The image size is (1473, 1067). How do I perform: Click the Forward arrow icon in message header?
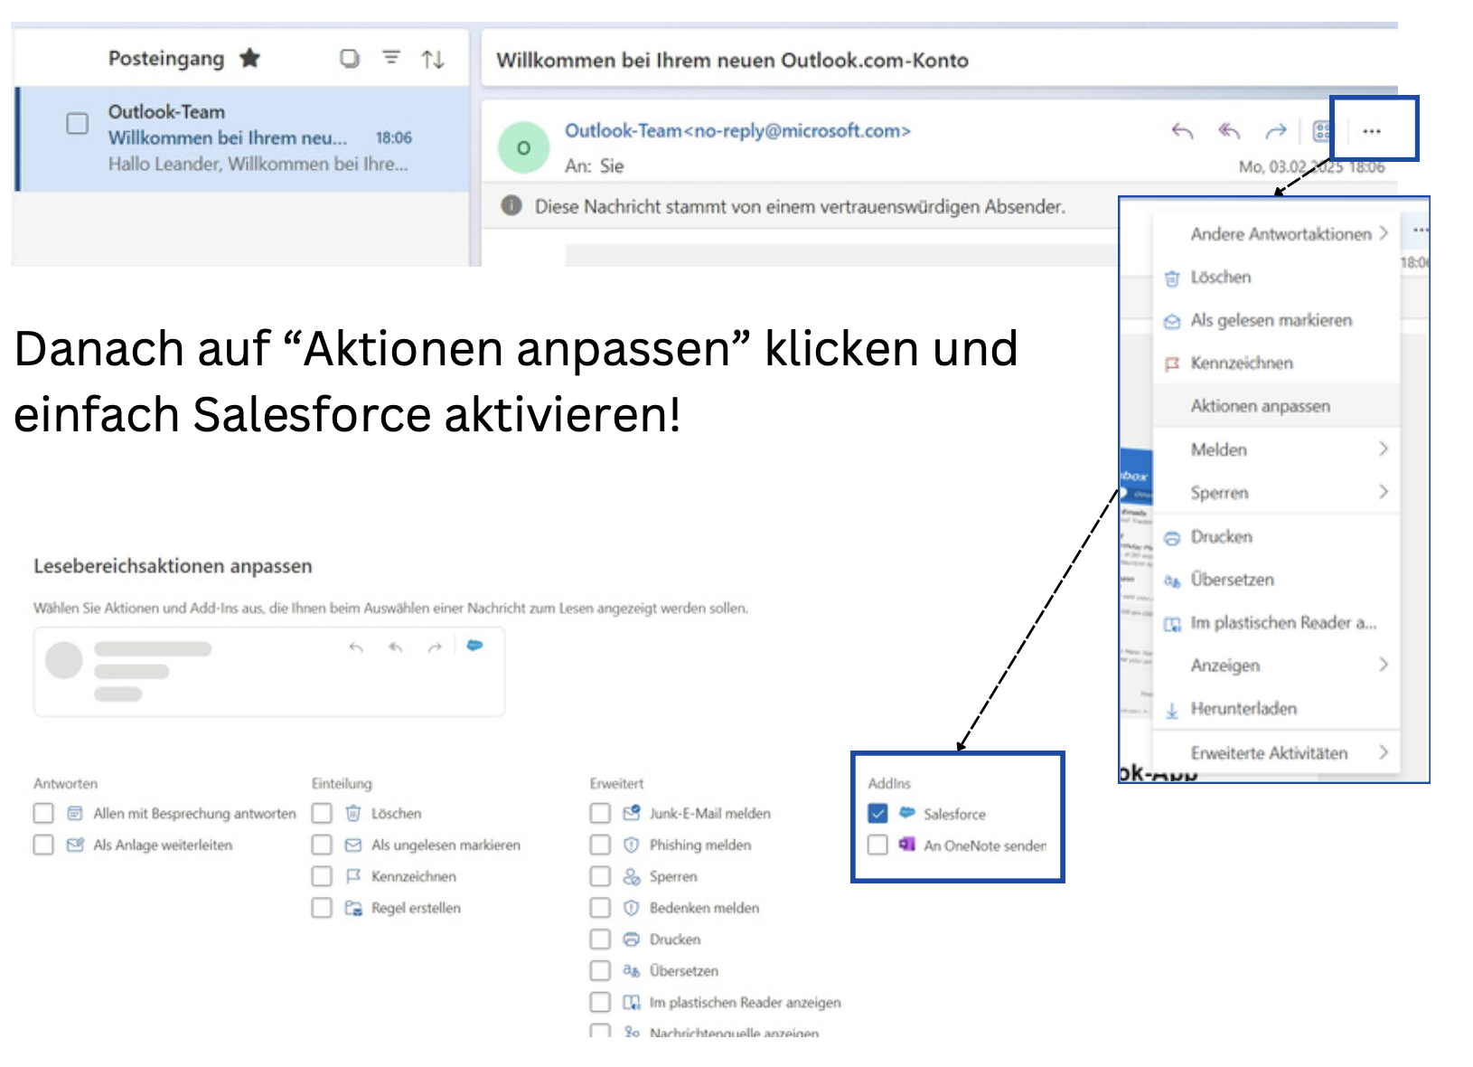coord(1275,132)
